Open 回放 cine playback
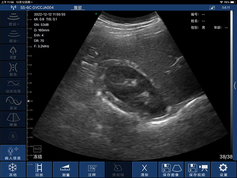This screenshot has height=178, width=237. (39, 170)
